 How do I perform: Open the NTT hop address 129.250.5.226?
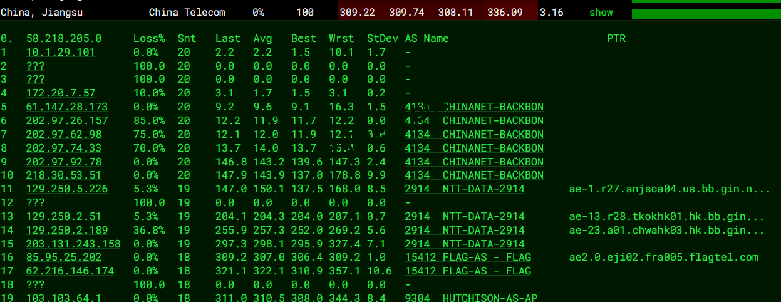67,189
